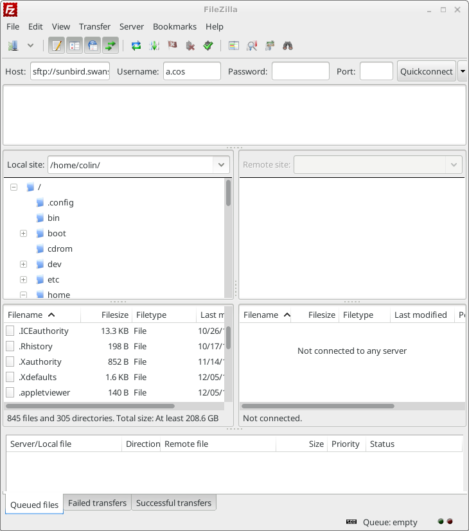
Task: Toggle synchronized browsing icon
Action: point(270,46)
